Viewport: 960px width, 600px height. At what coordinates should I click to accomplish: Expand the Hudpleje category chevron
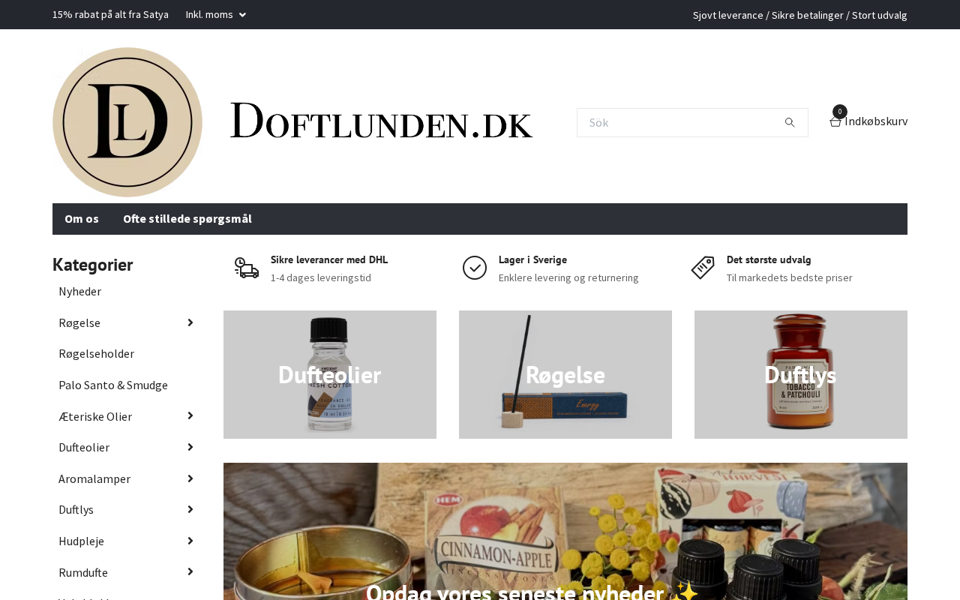[x=190, y=541]
